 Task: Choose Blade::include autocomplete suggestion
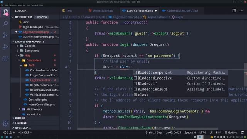[180, 89]
